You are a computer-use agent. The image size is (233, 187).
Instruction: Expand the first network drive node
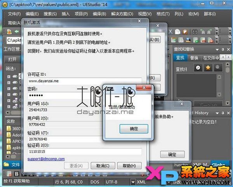(9, 100)
